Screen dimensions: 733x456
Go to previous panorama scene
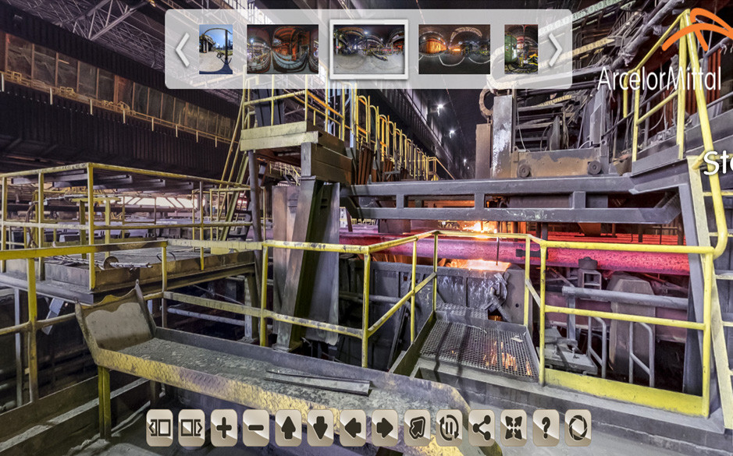point(159,428)
